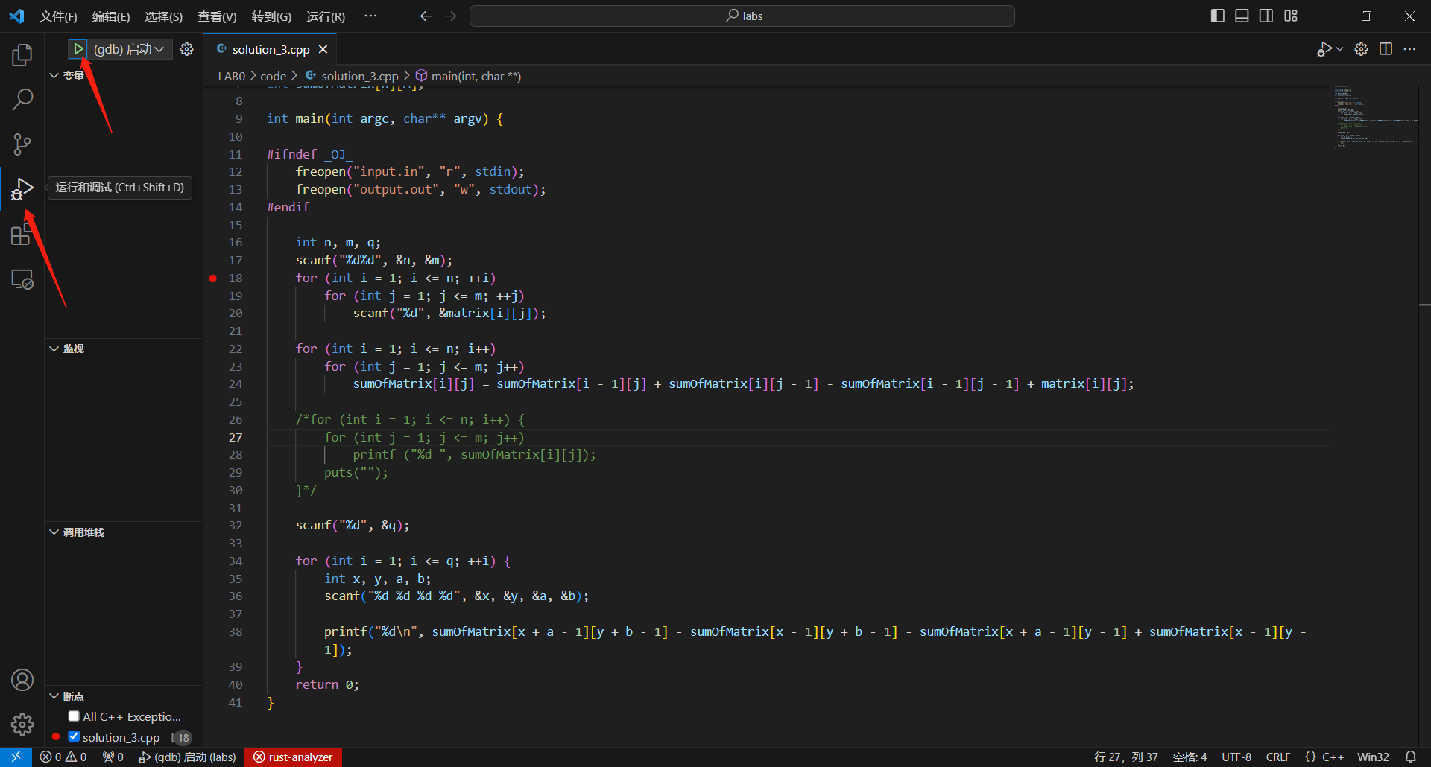Viewport: 1431px width, 767px height.
Task: Click the notifications bell in status bar
Action: click(x=1410, y=757)
